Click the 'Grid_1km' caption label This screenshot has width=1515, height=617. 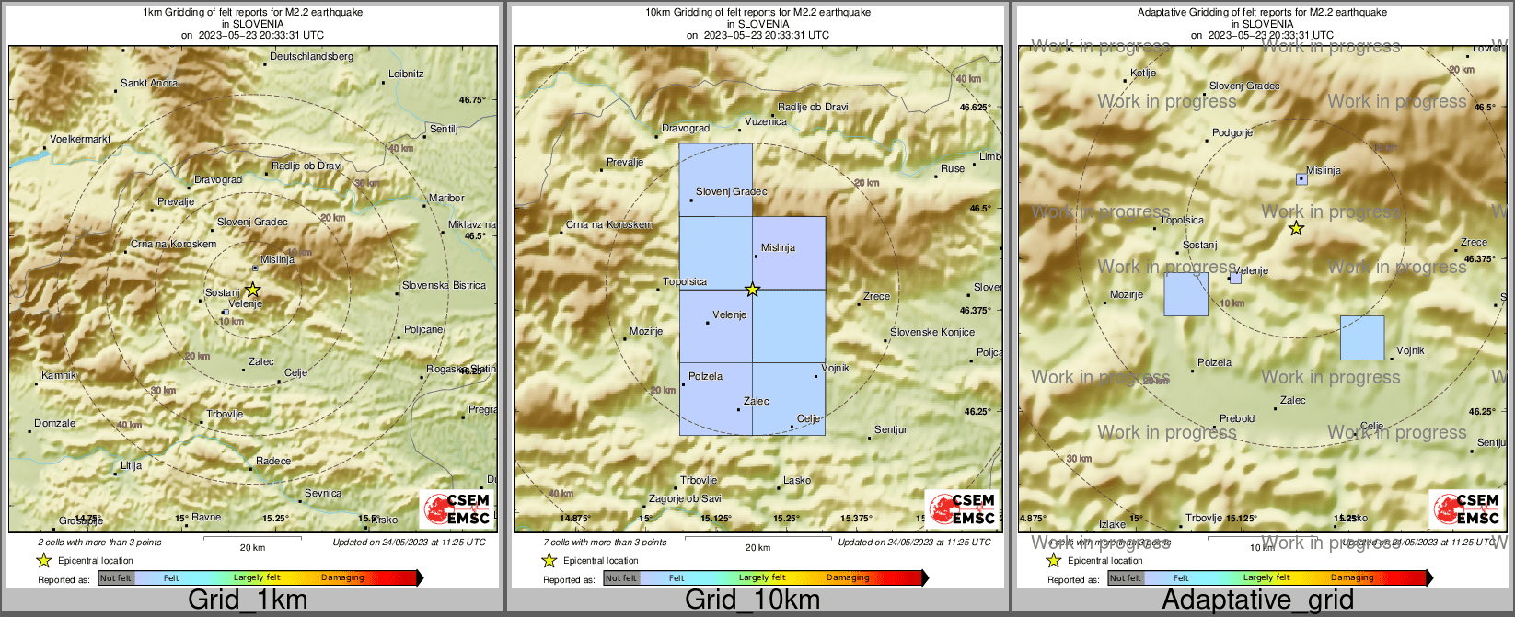(248, 600)
